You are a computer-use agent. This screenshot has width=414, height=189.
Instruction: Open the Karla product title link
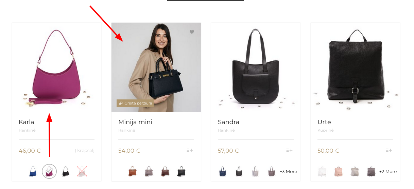pos(27,122)
